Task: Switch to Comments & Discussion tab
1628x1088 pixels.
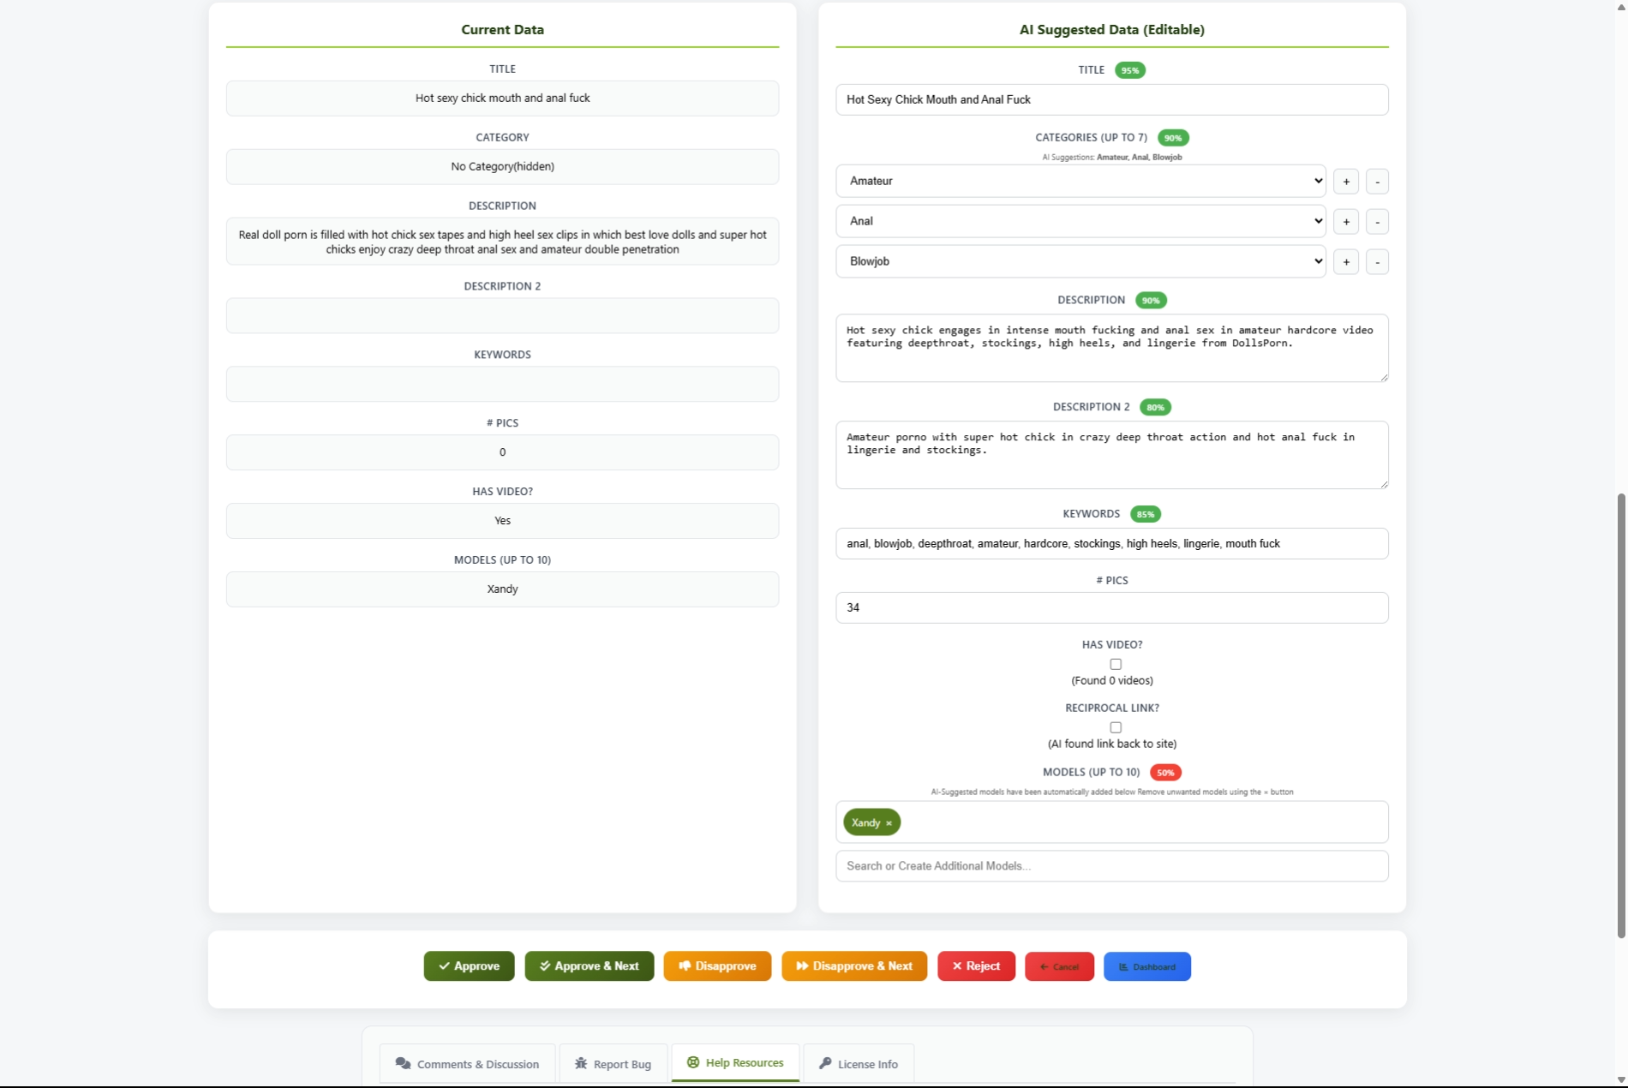Action: 468,1064
